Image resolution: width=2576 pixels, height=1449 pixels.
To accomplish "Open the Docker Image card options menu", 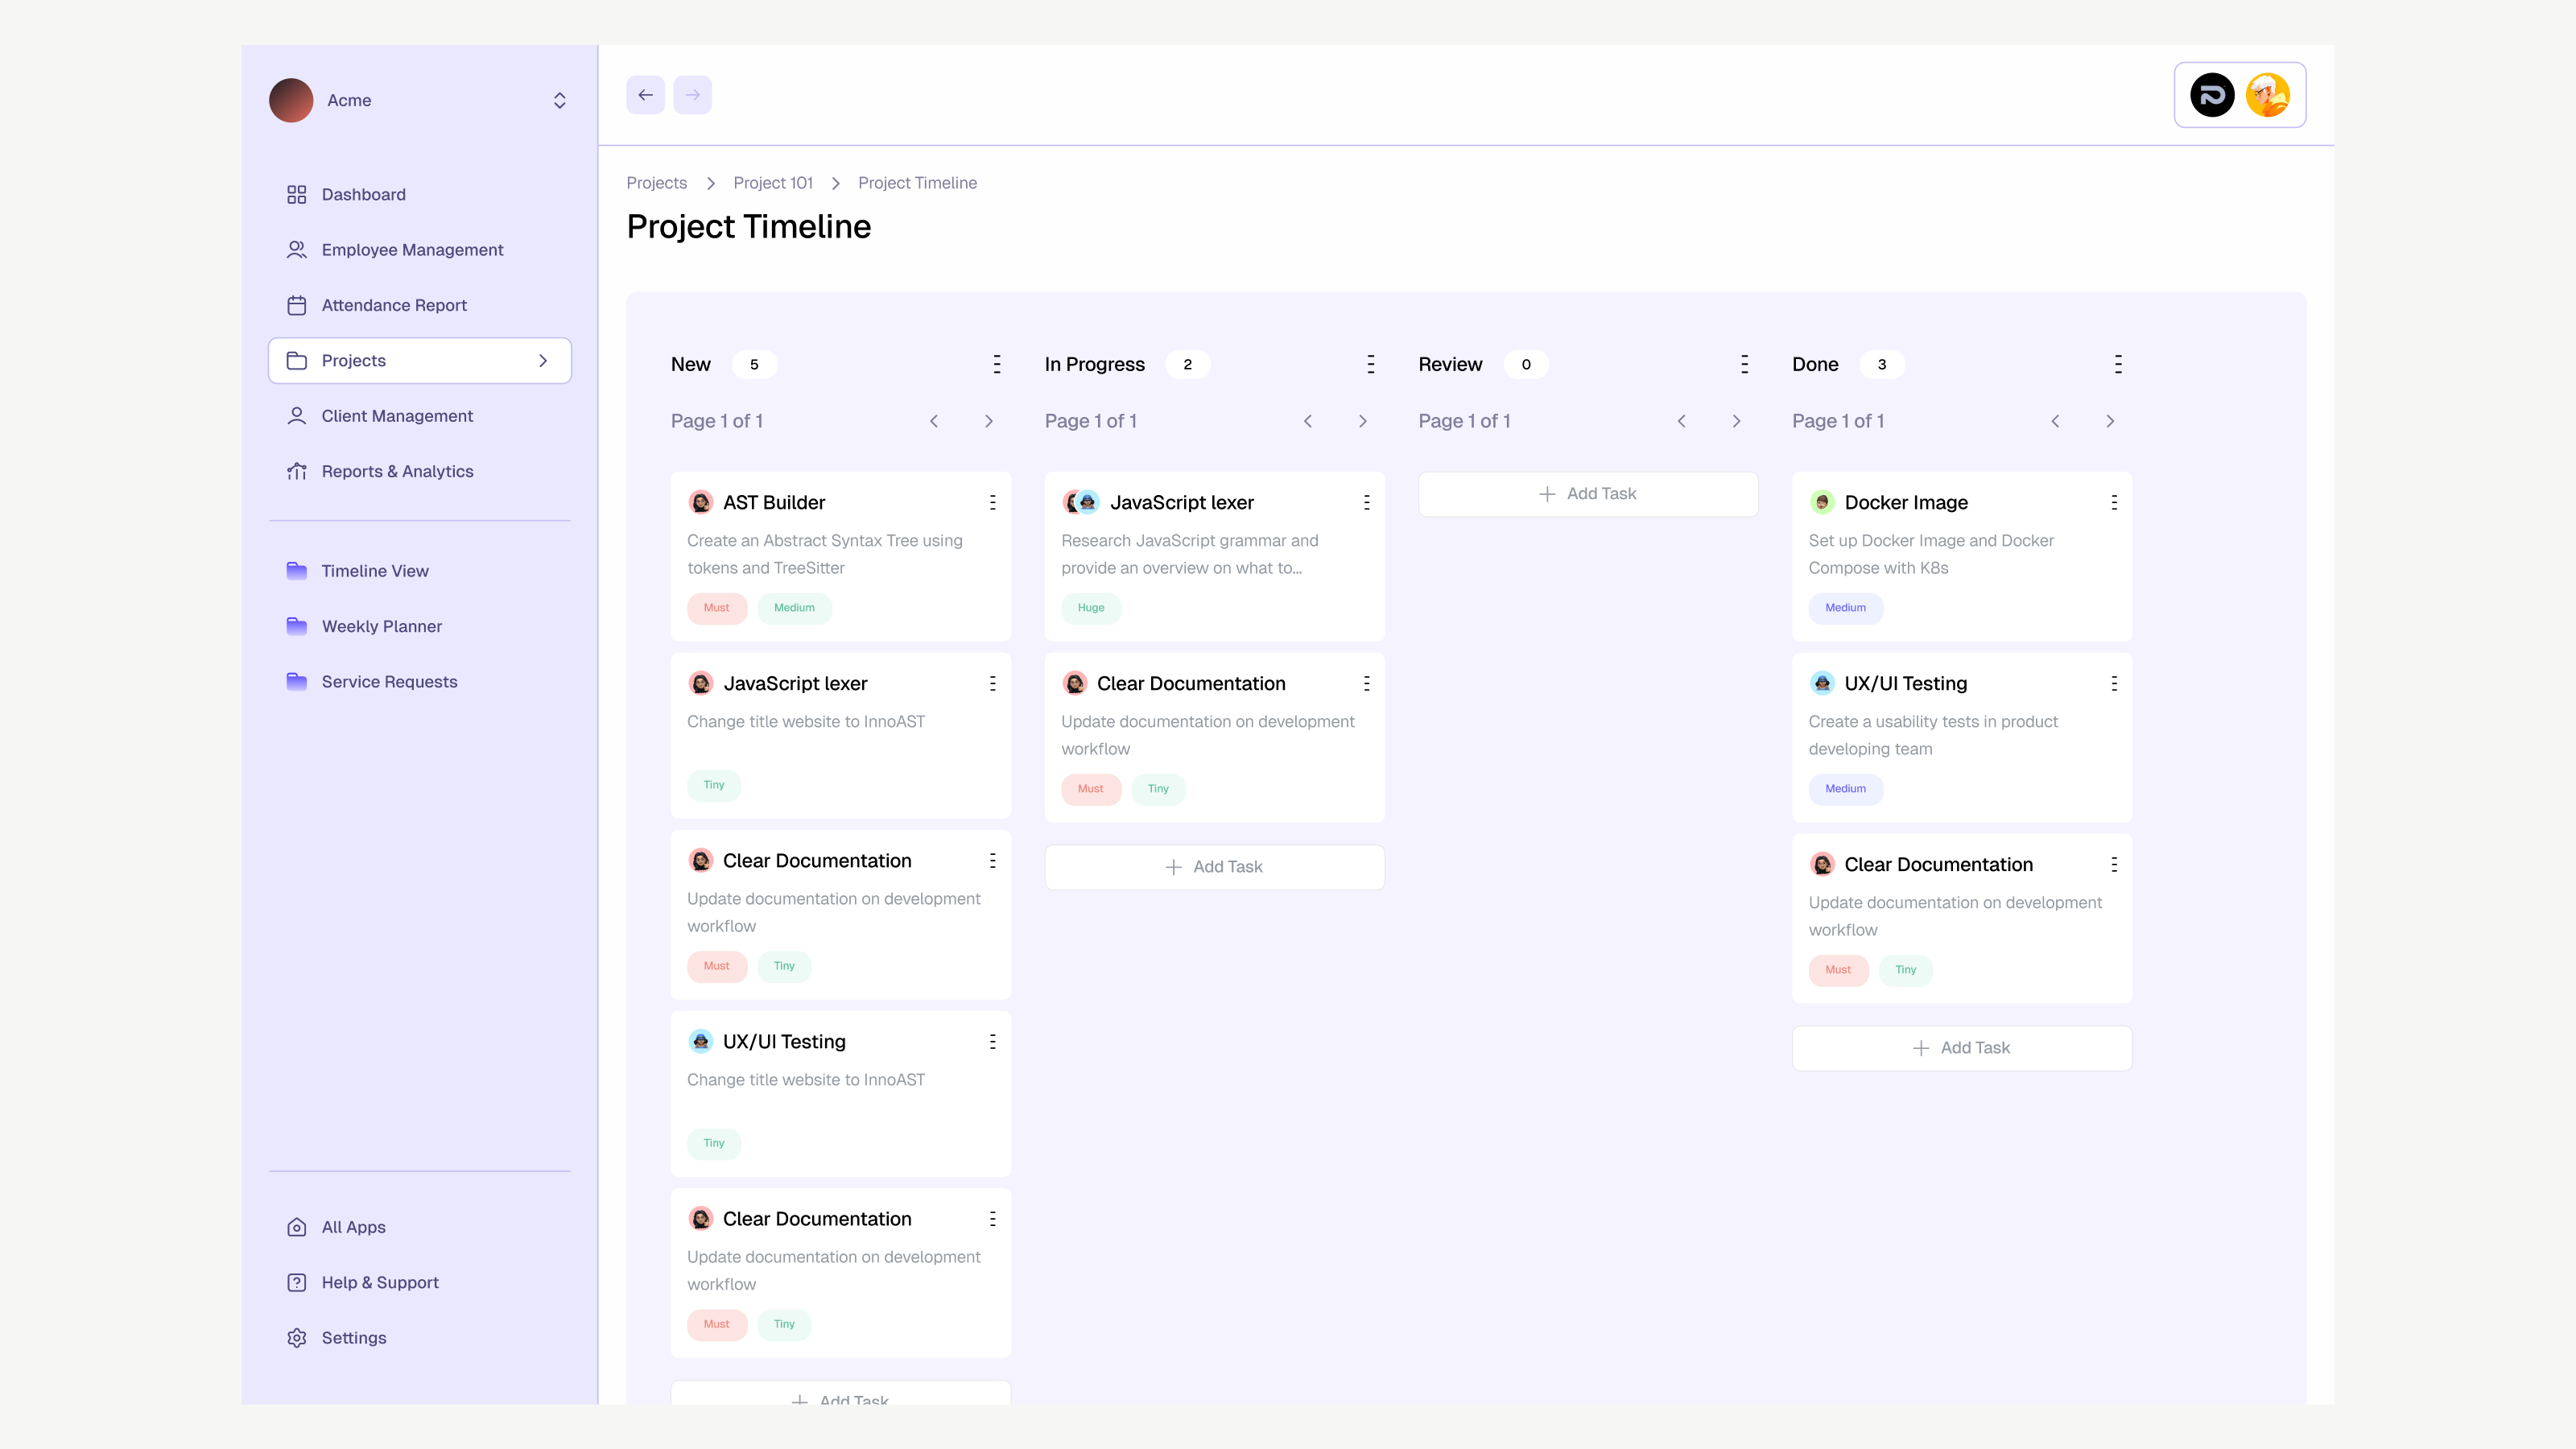I will point(2114,502).
